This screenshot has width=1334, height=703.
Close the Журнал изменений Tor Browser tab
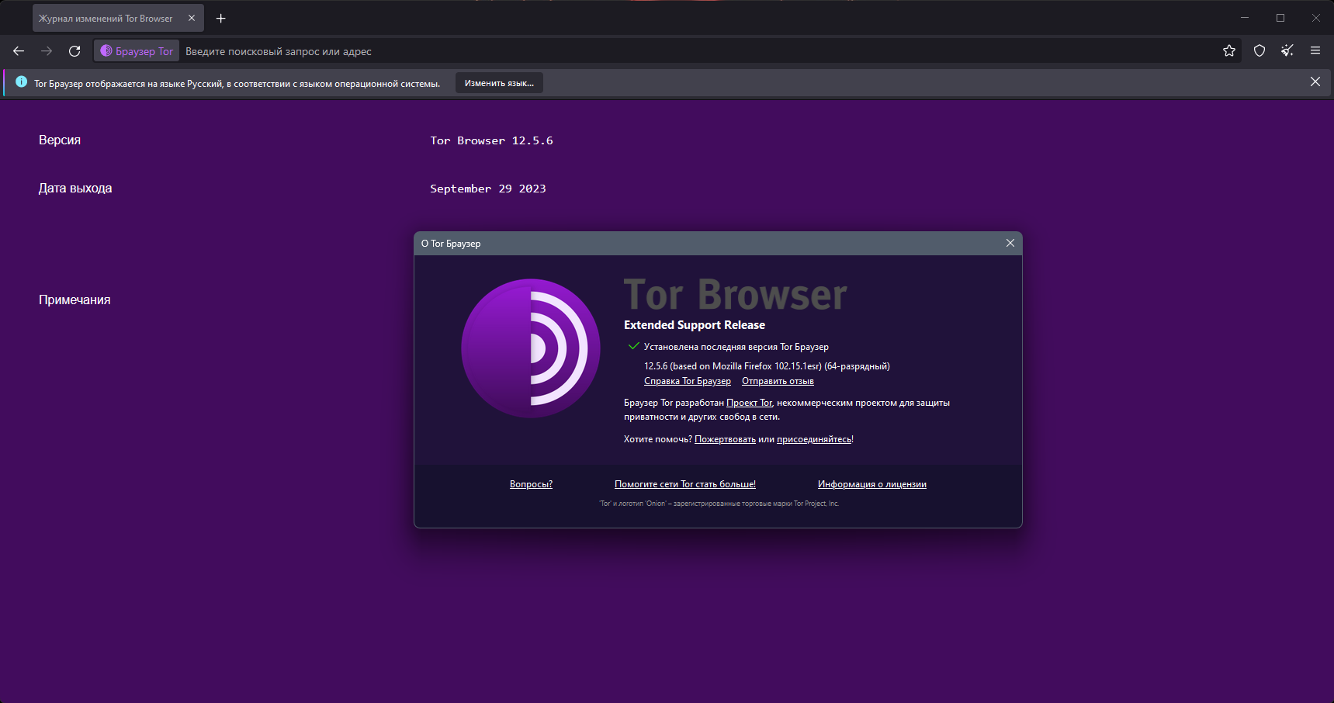(x=192, y=18)
